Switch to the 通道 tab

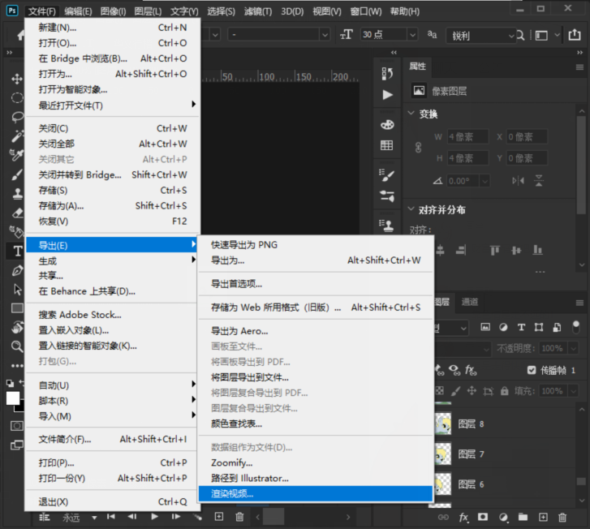click(470, 302)
